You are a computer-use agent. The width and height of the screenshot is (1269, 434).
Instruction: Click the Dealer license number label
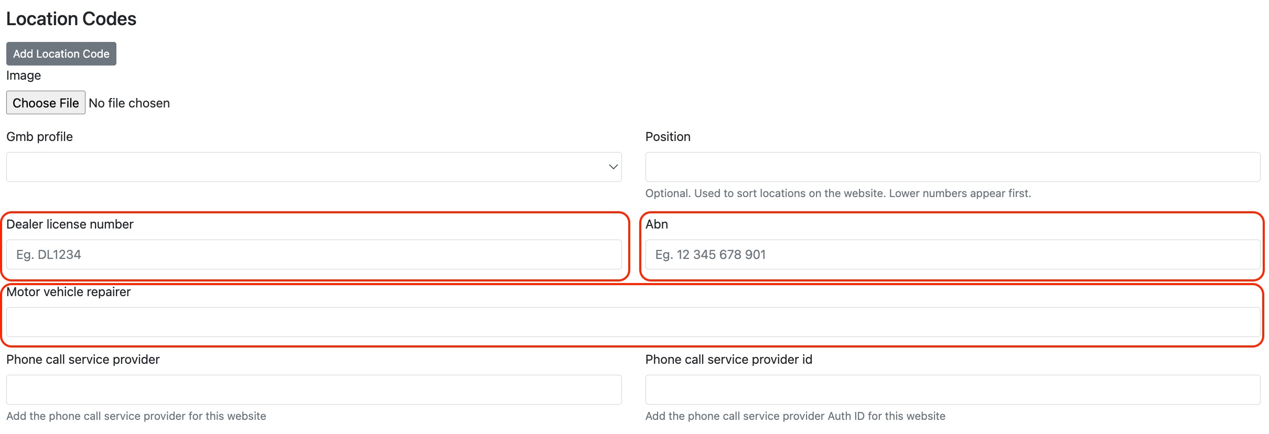pos(70,224)
